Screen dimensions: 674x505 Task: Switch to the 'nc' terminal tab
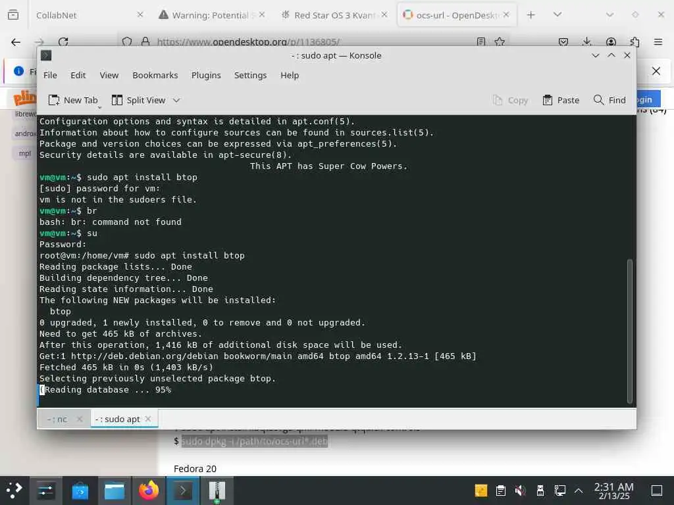(x=57, y=419)
